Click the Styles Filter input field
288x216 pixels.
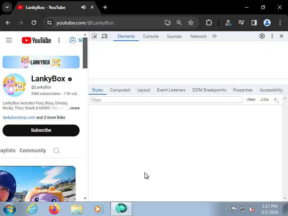click(x=167, y=100)
